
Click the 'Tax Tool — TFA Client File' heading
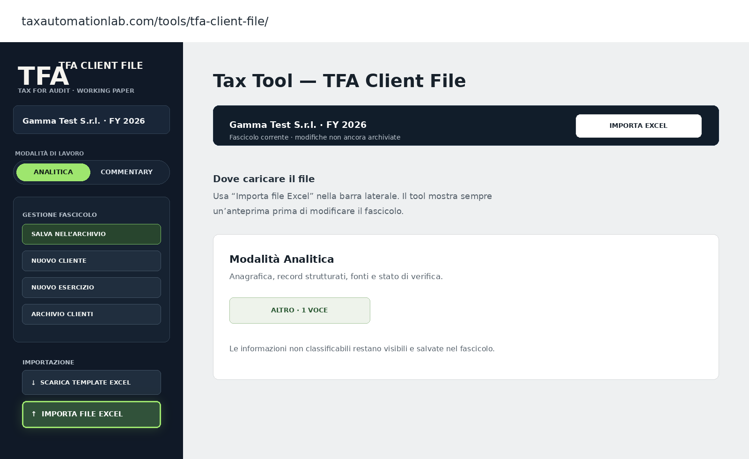tap(339, 81)
